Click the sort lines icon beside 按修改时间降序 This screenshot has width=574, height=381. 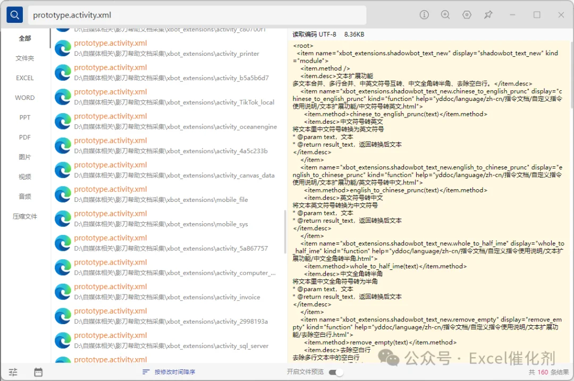[146, 372]
